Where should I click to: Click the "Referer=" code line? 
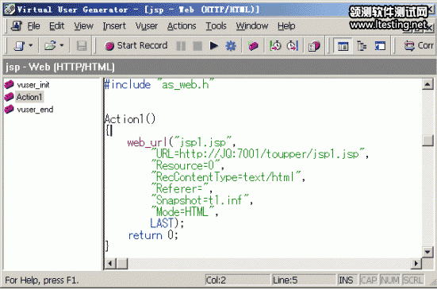(182, 188)
